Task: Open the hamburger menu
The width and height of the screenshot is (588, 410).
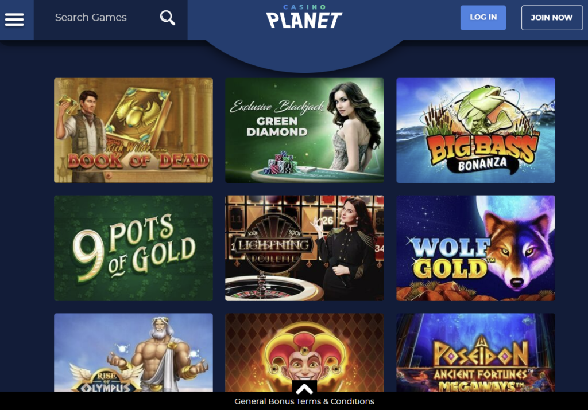Action: click(x=14, y=19)
